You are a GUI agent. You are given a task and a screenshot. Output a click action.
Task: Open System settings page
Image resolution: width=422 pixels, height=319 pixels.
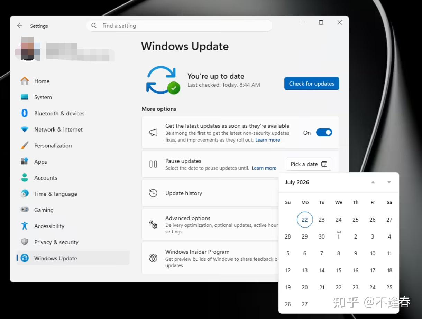pos(73,97)
